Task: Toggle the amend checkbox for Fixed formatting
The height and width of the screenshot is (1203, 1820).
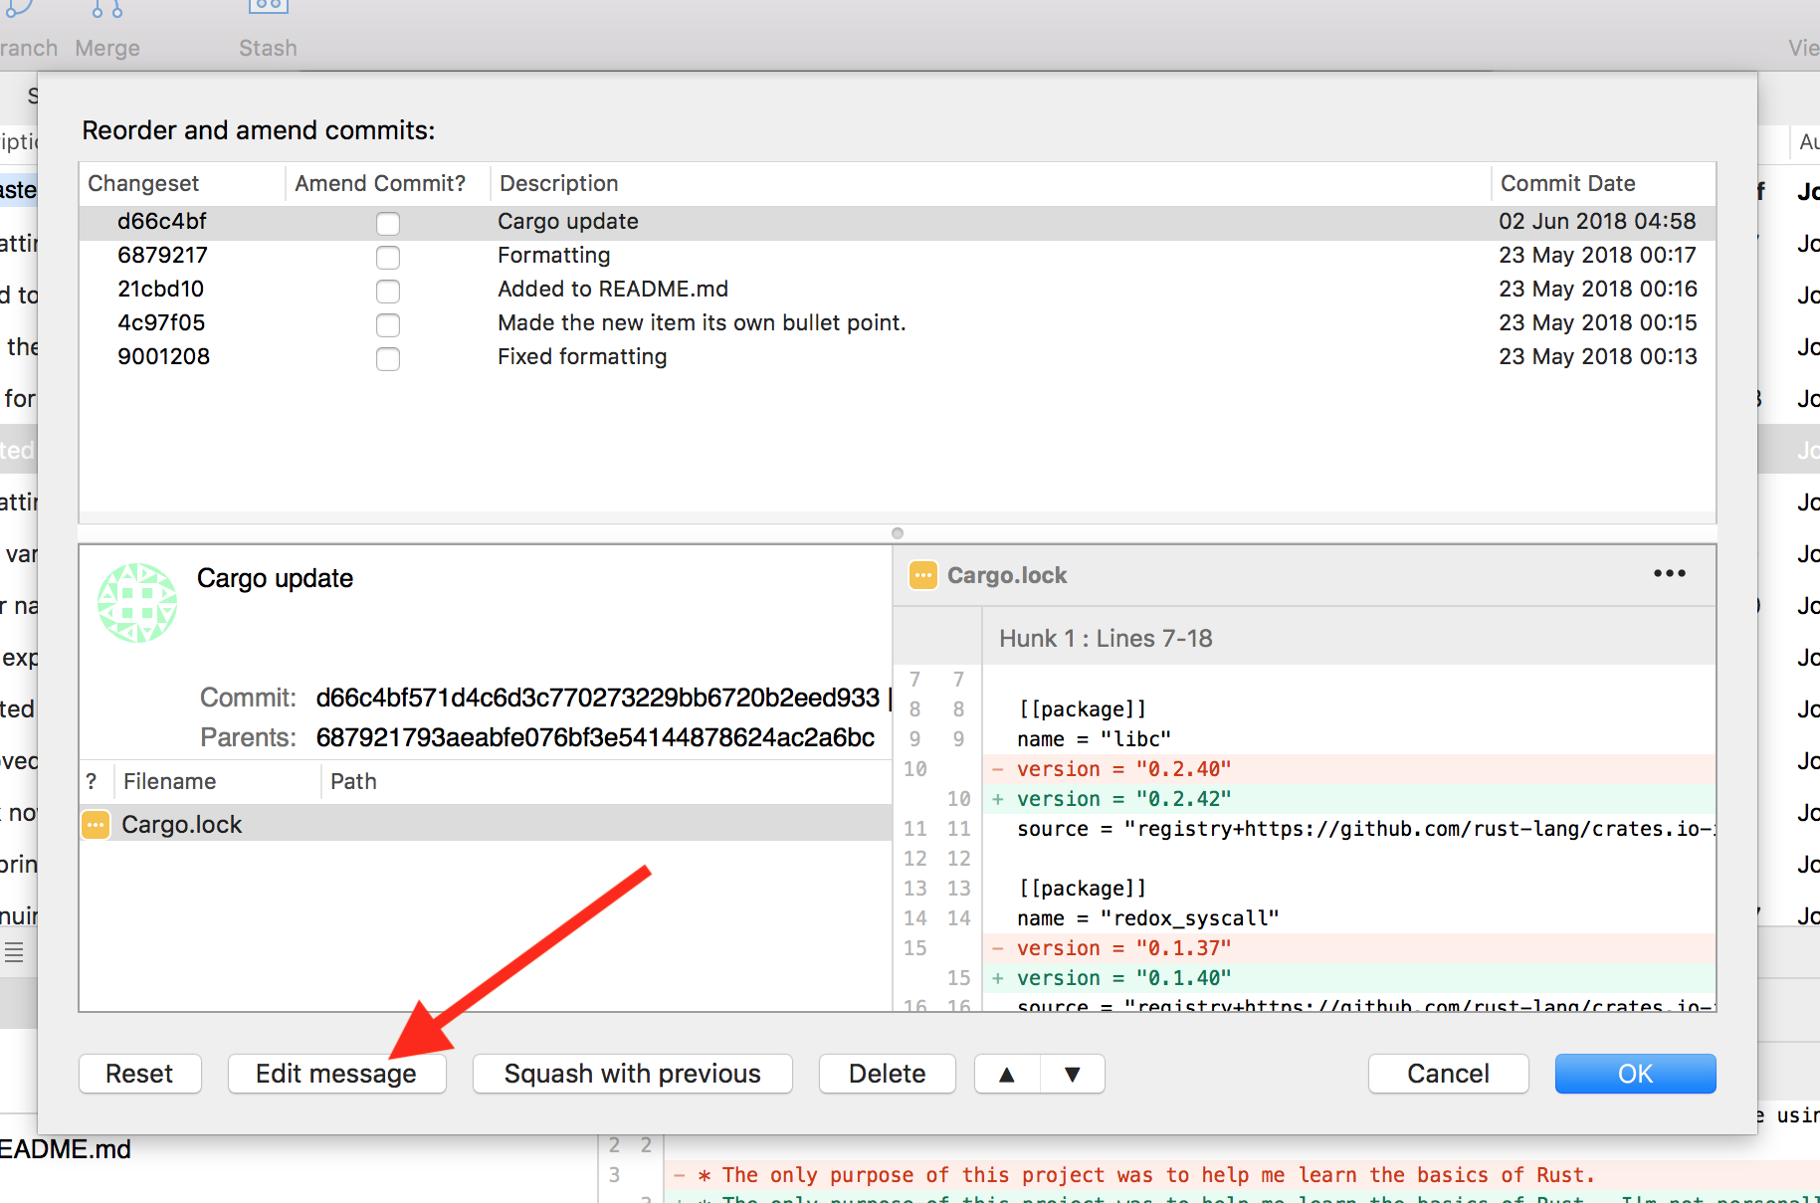Action: pyautogui.click(x=388, y=358)
